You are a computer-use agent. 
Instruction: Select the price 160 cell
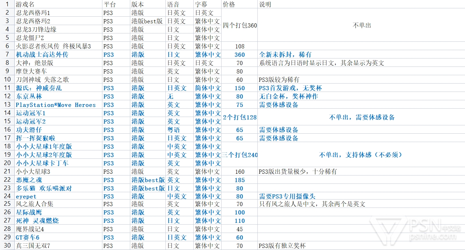click(x=240, y=171)
